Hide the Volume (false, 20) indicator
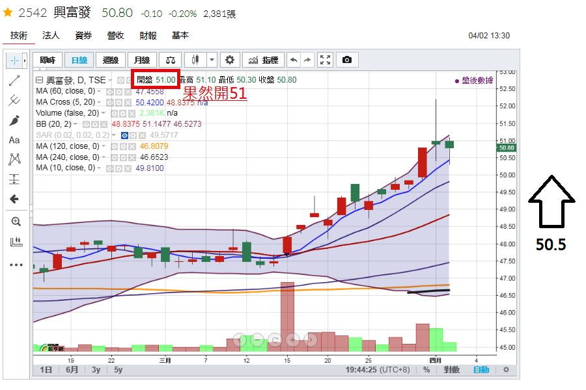Screen dimensions: 586x390 pyautogui.click(x=115, y=114)
